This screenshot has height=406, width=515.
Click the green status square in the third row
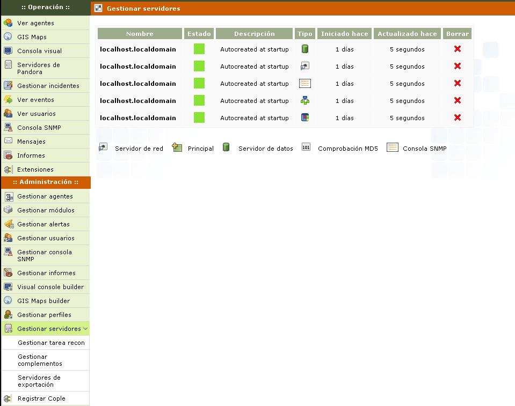pos(199,83)
